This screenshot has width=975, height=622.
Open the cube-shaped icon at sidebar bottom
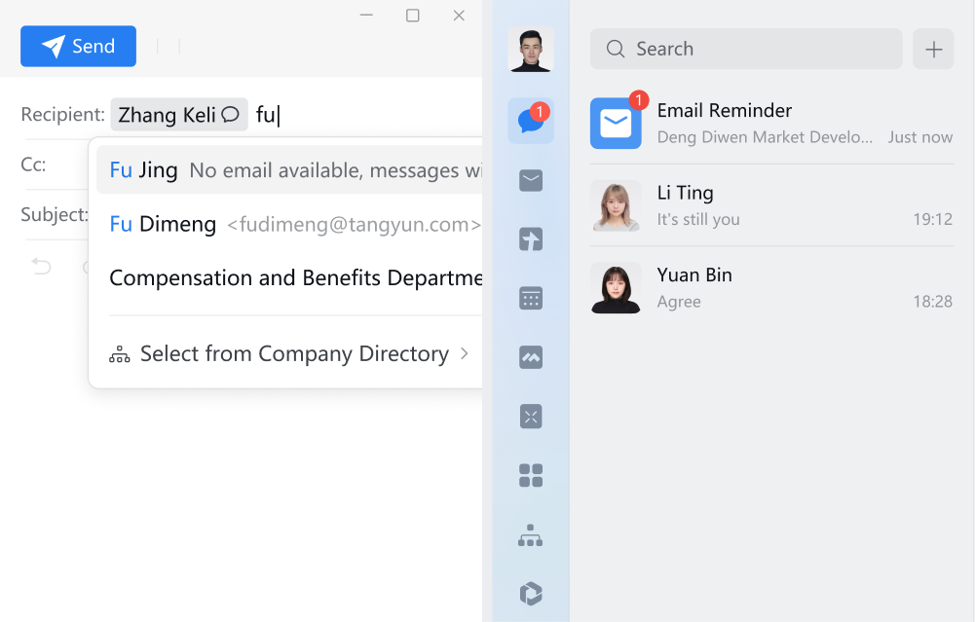[531, 593]
